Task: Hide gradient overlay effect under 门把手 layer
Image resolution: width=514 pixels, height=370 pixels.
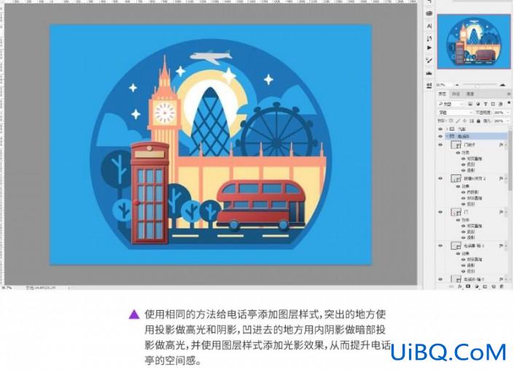Action: (x=464, y=158)
